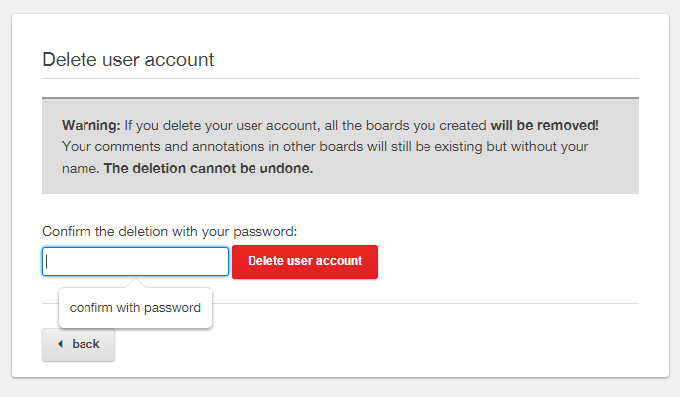Screen dimensions: 680x397
Task: Click the light gray page background outside card
Action: pyautogui.click(x=340, y=387)
